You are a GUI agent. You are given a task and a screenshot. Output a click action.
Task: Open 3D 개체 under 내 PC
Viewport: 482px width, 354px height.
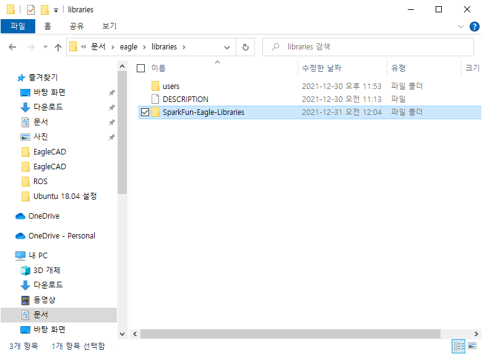coord(47,270)
